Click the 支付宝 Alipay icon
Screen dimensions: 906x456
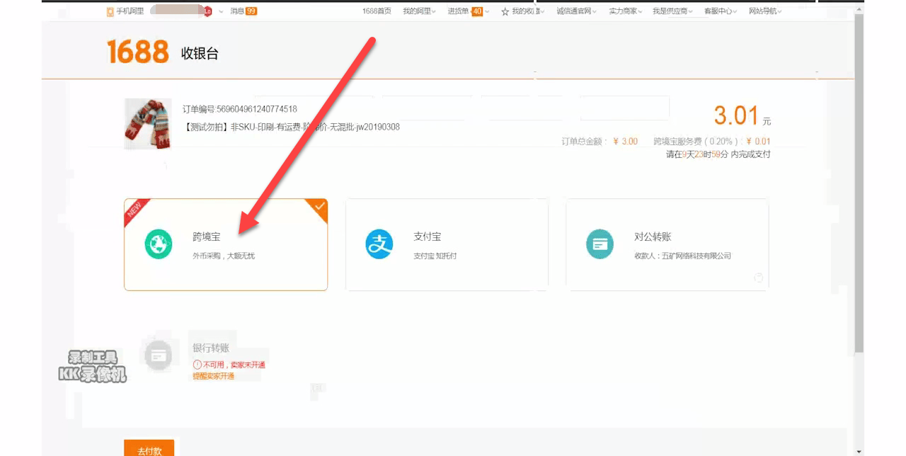tap(379, 244)
